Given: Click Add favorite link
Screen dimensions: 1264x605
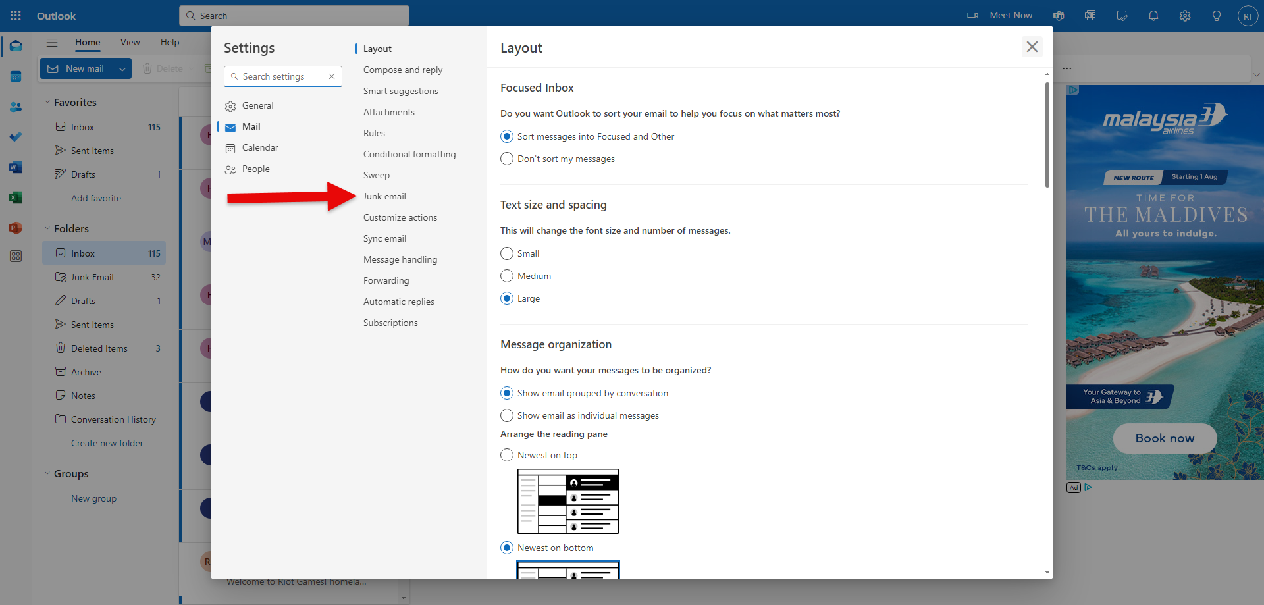Looking at the screenshot, I should point(96,198).
